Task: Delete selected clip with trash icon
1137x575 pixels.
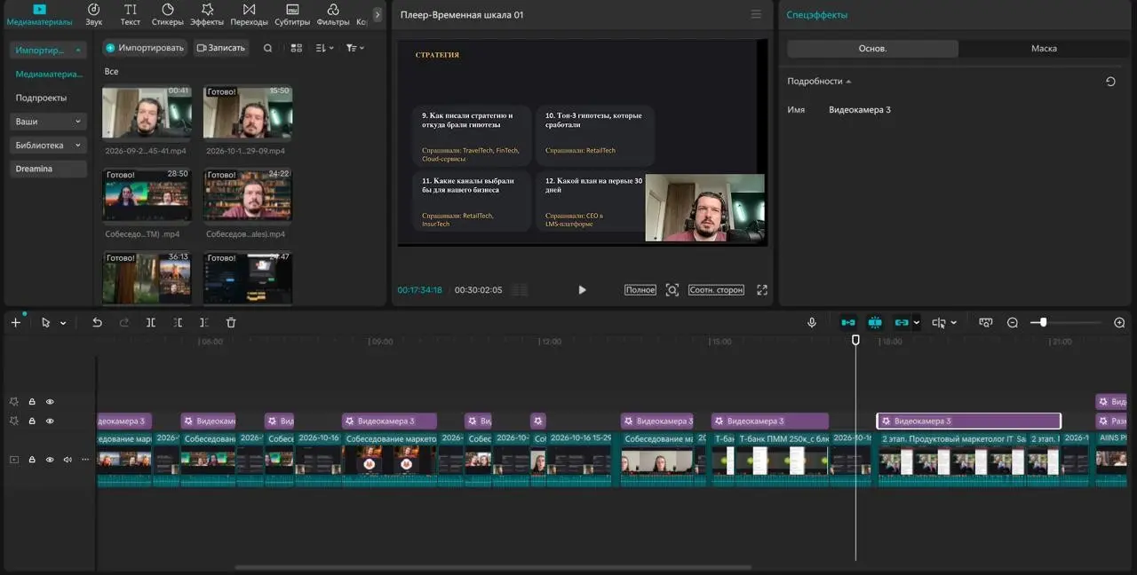Action: point(231,323)
